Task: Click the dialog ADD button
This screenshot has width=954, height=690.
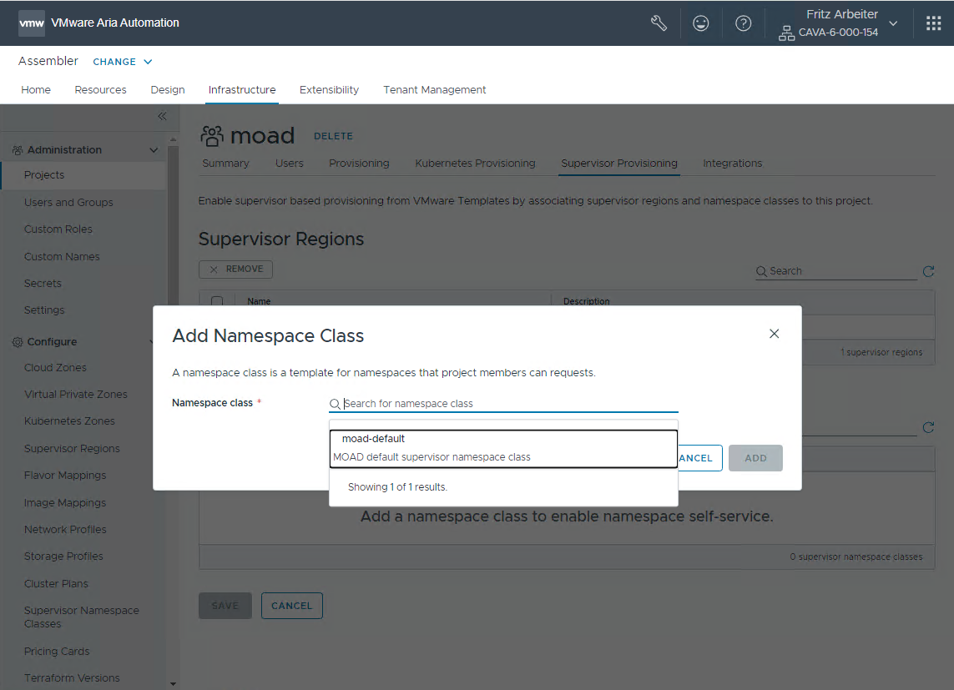Action: [x=755, y=458]
